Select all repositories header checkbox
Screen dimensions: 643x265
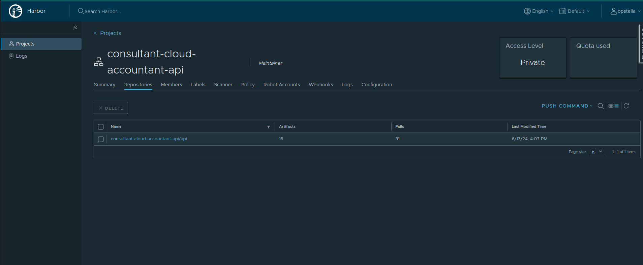[x=101, y=127]
